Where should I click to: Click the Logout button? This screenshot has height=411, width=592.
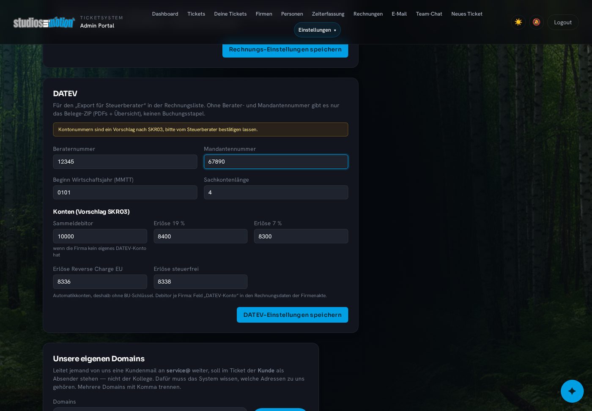pos(563,22)
